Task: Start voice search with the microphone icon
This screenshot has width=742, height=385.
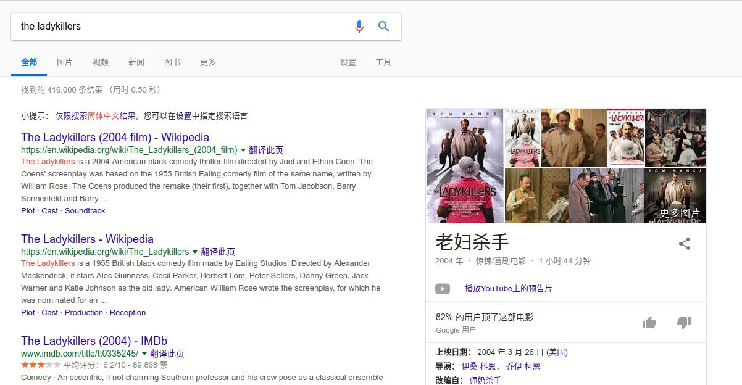Action: point(359,27)
